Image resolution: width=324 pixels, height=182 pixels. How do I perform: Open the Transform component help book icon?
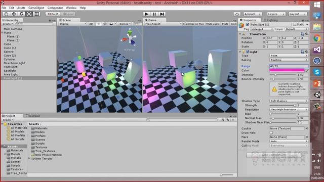303,34
